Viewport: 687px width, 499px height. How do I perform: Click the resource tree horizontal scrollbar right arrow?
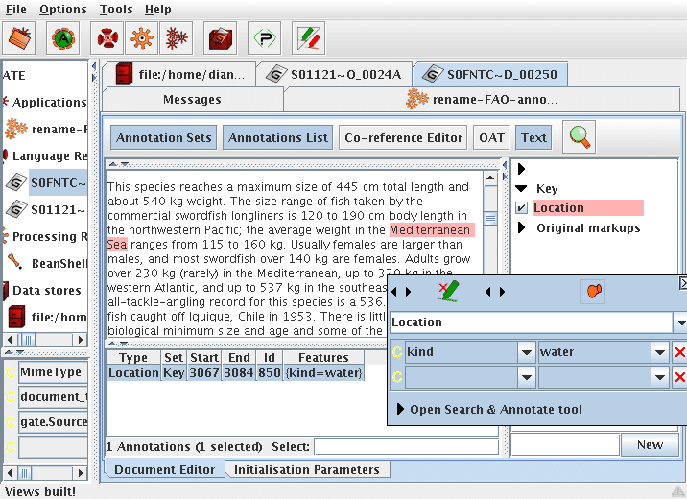pos(80,340)
